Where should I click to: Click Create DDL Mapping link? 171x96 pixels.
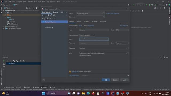112,13
